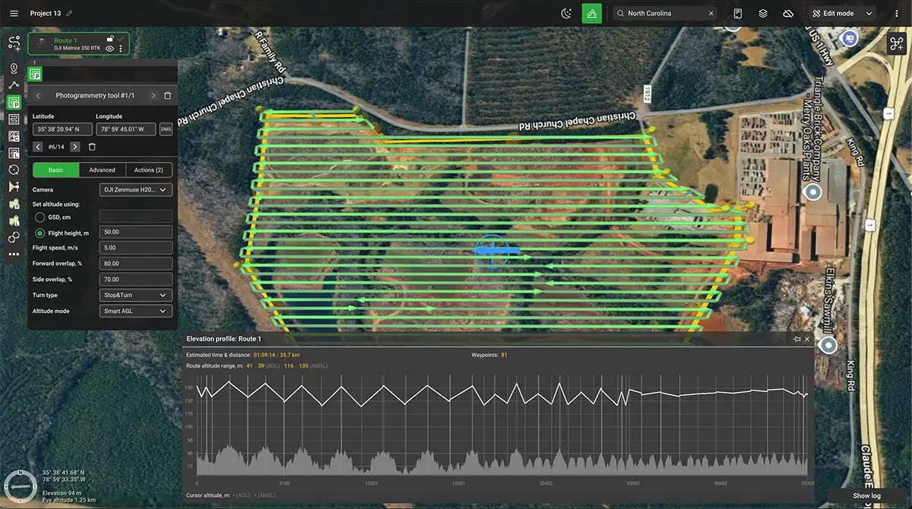Open the map layers picker
The height and width of the screenshot is (509, 912).
click(x=762, y=13)
